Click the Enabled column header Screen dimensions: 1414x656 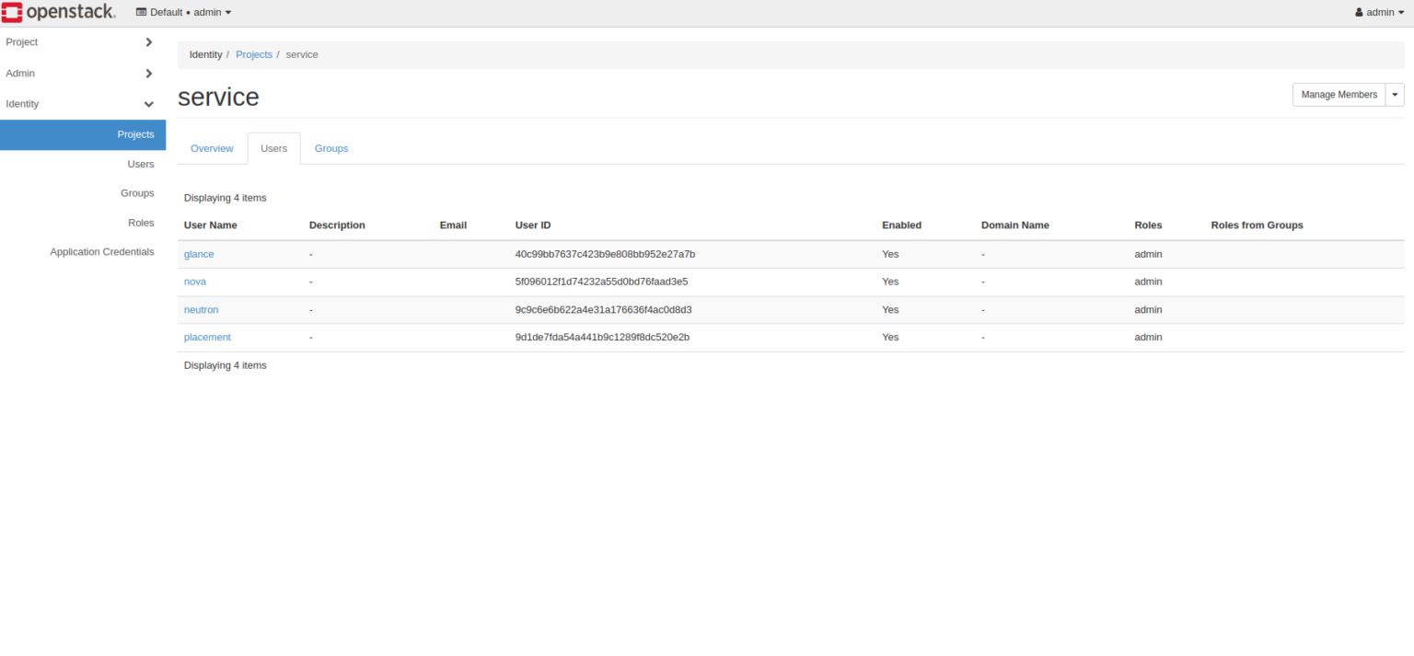point(901,225)
